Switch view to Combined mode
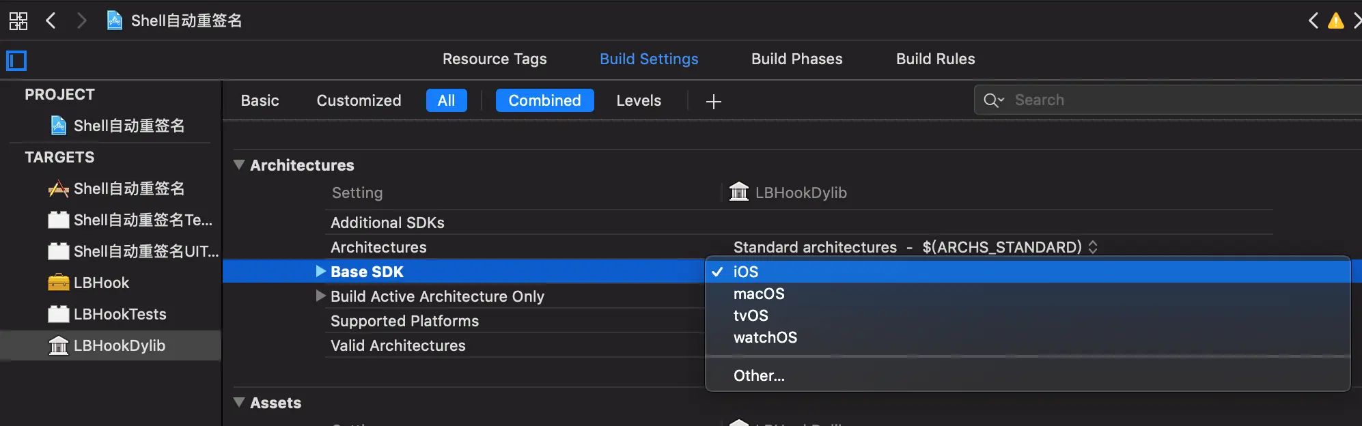The width and height of the screenshot is (1362, 426). pyautogui.click(x=544, y=100)
